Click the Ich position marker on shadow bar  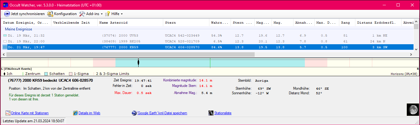138,63
